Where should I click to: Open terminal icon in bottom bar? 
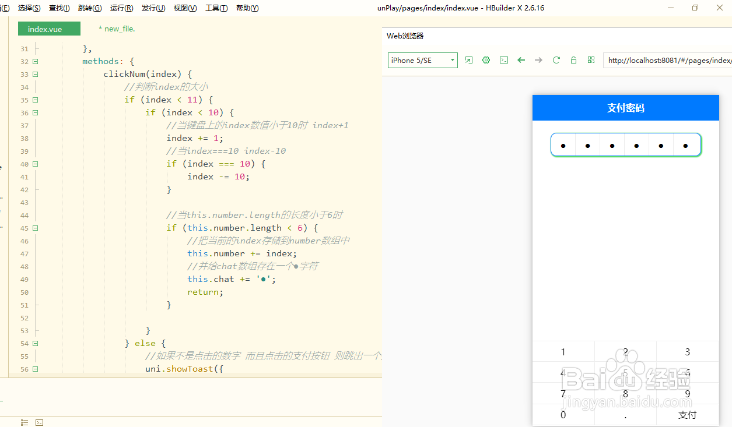39,422
